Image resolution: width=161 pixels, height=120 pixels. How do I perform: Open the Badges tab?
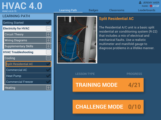pos(93,10)
